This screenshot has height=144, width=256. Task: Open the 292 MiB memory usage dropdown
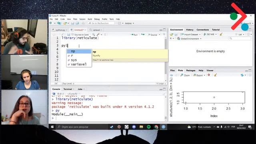point(210,34)
